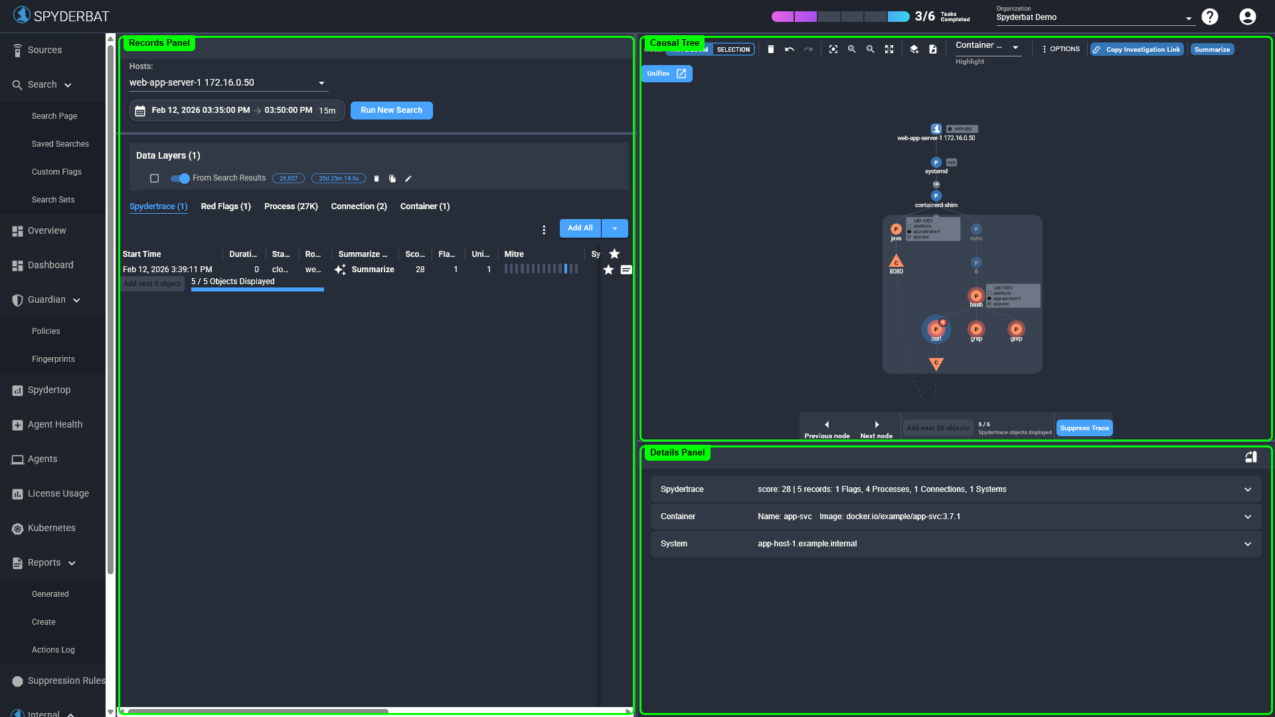Switch to the Red Flags (1) tab
1275x717 pixels.
pos(226,206)
